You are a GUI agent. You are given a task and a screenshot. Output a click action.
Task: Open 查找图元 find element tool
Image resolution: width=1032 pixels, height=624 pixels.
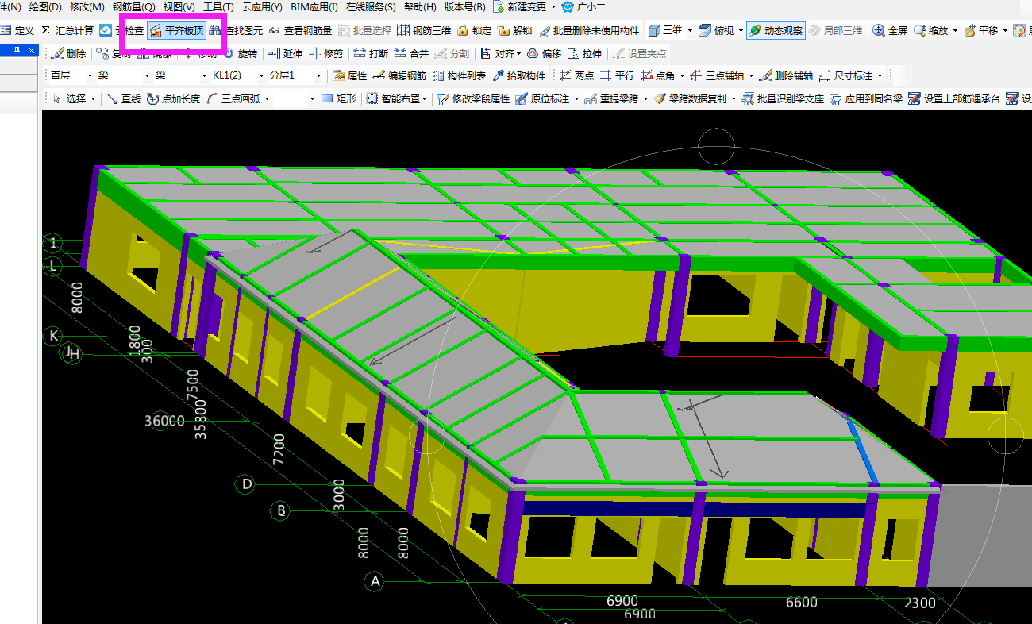point(236,31)
